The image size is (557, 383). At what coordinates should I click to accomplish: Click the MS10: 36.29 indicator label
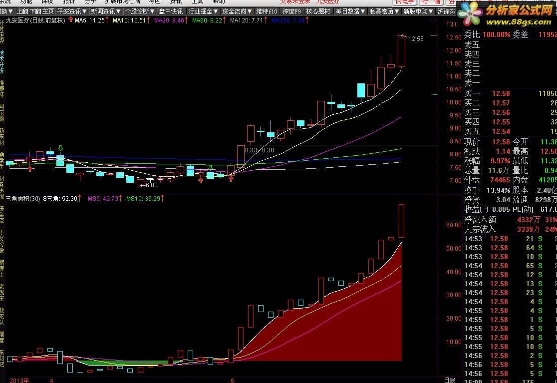click(x=143, y=199)
